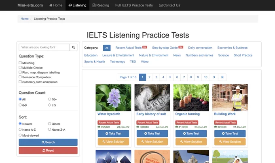This screenshot has height=163, width=275.
Task: Enable Sentence Completion checkbox
Action: (20, 77)
